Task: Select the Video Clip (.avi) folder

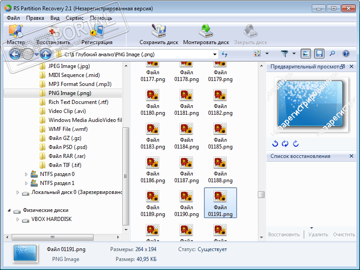Action: pos(67,111)
